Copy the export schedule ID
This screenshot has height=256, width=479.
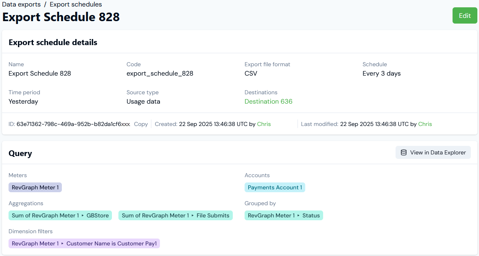pos(141,124)
